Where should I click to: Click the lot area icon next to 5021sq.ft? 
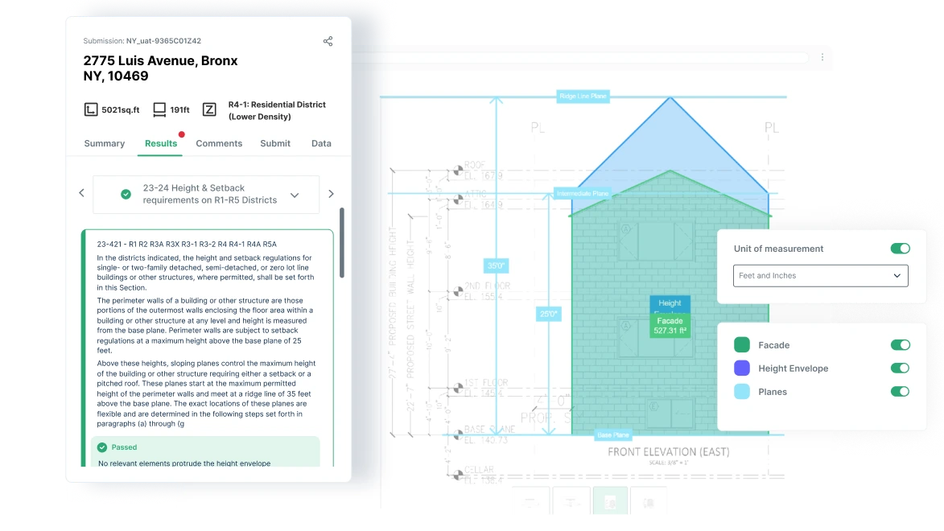[x=90, y=109]
